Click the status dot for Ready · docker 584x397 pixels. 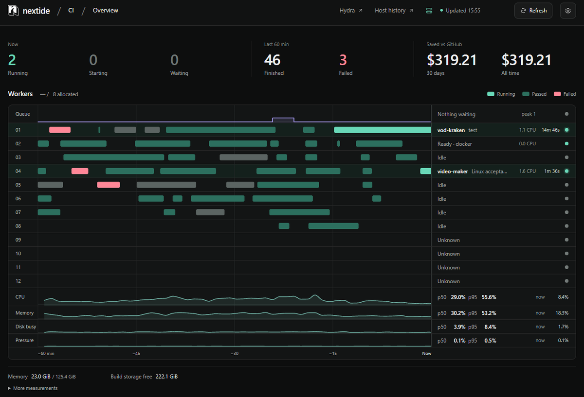pos(566,144)
